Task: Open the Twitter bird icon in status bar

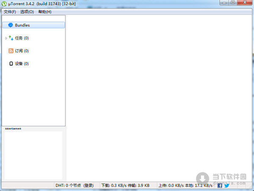Action: [x=227, y=185]
